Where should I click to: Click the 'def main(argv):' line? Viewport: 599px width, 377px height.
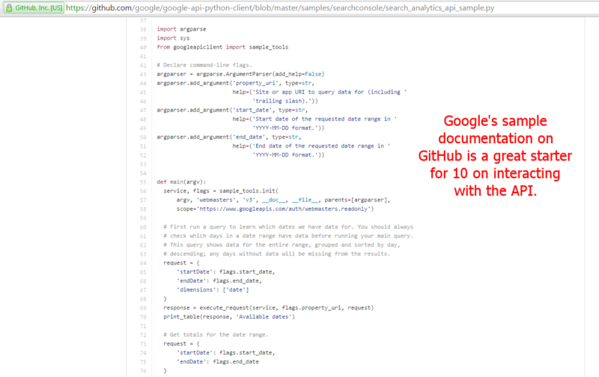click(181, 182)
